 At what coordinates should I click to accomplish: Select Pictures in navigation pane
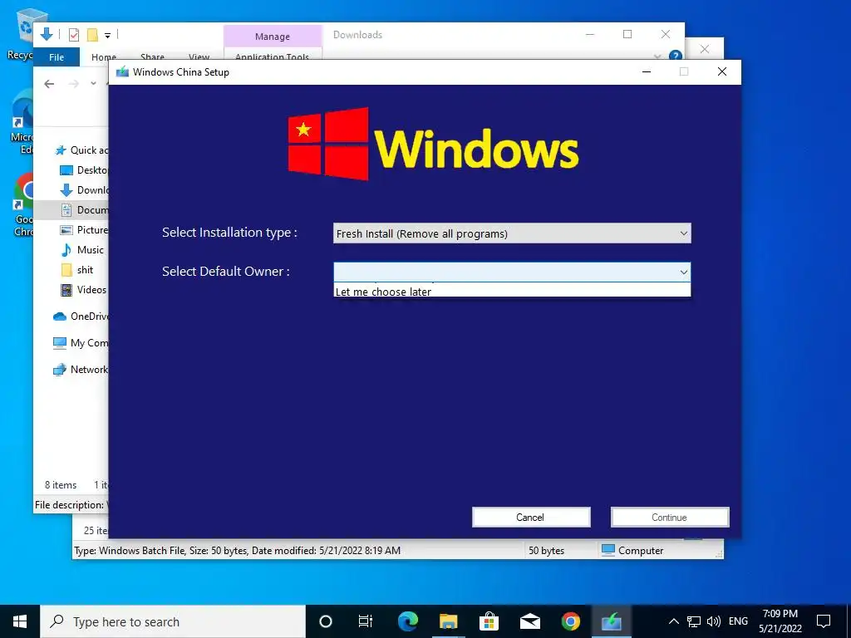point(84,230)
